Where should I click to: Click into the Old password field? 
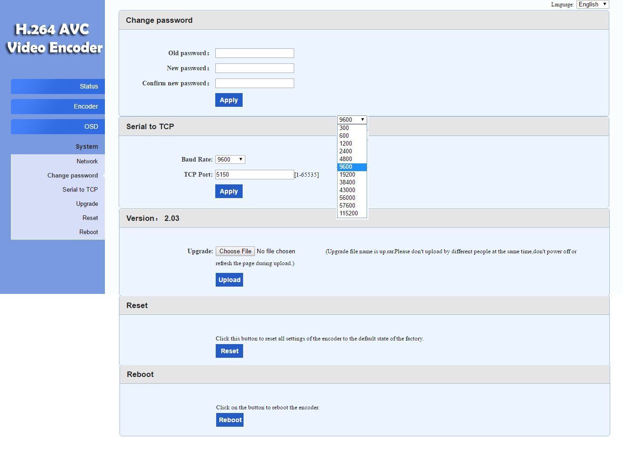tap(254, 53)
